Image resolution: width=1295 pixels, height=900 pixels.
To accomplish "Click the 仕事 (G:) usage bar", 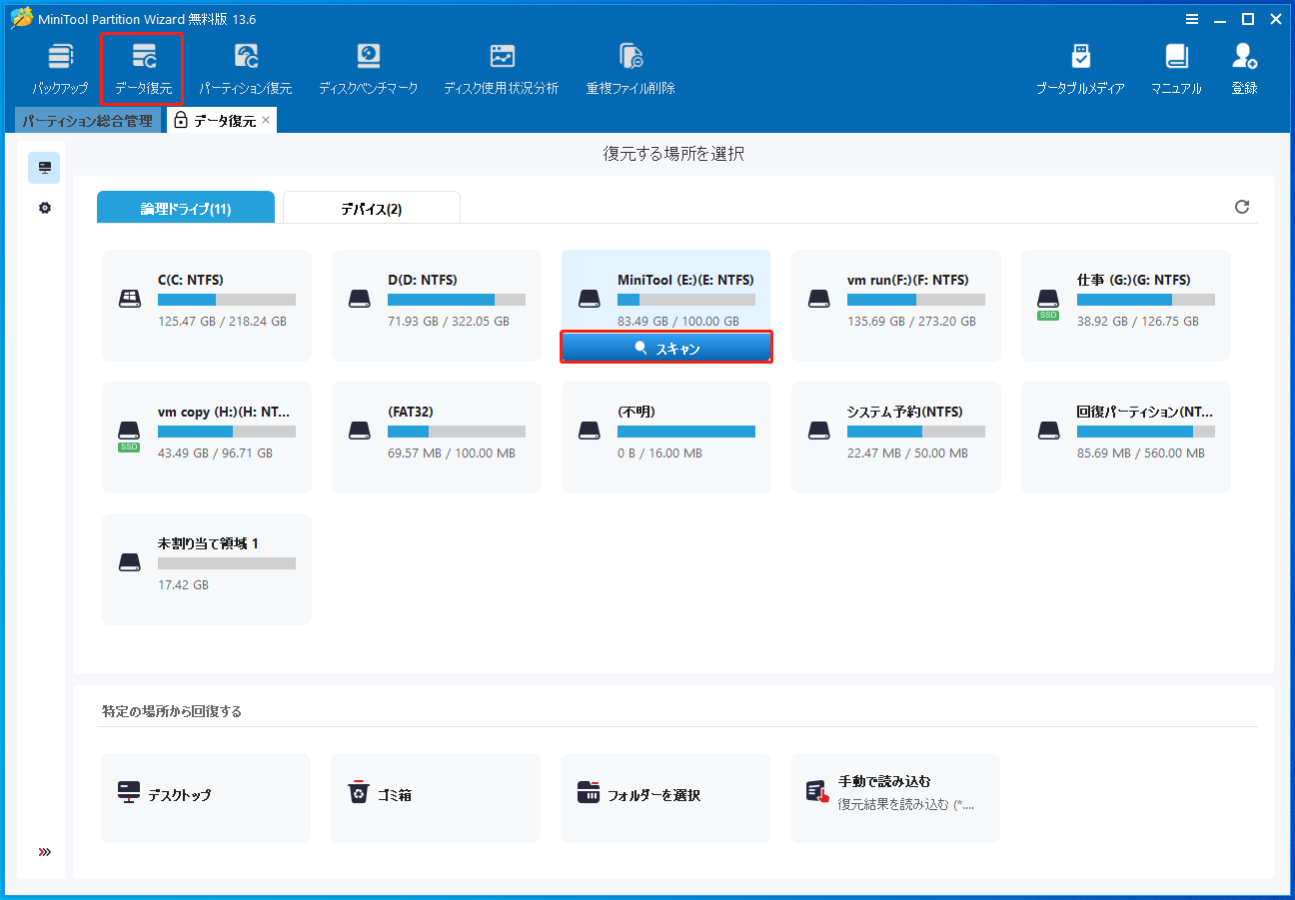I will coord(1146,300).
